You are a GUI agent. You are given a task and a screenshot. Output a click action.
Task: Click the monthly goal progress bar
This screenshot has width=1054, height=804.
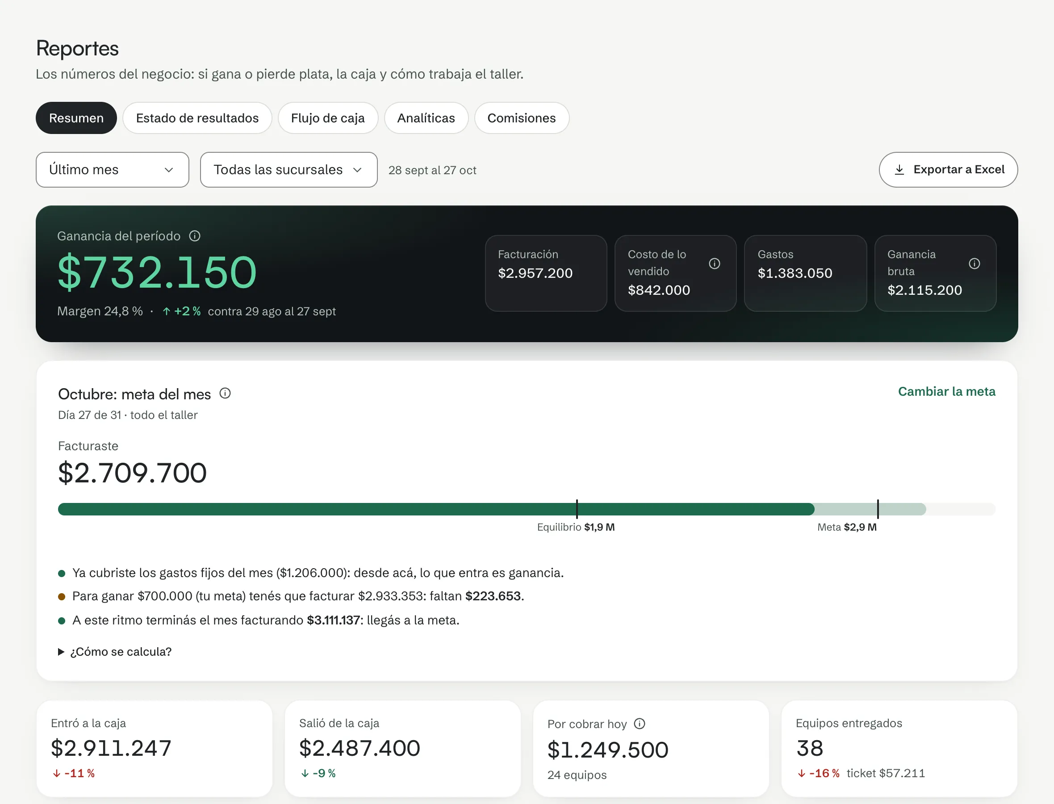pyautogui.click(x=526, y=509)
